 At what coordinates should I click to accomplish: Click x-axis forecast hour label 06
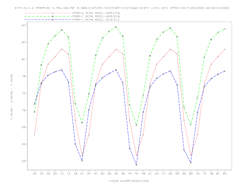click(48, 174)
